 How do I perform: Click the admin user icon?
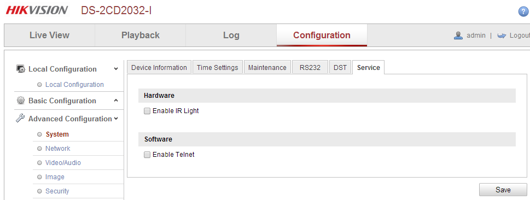point(458,36)
